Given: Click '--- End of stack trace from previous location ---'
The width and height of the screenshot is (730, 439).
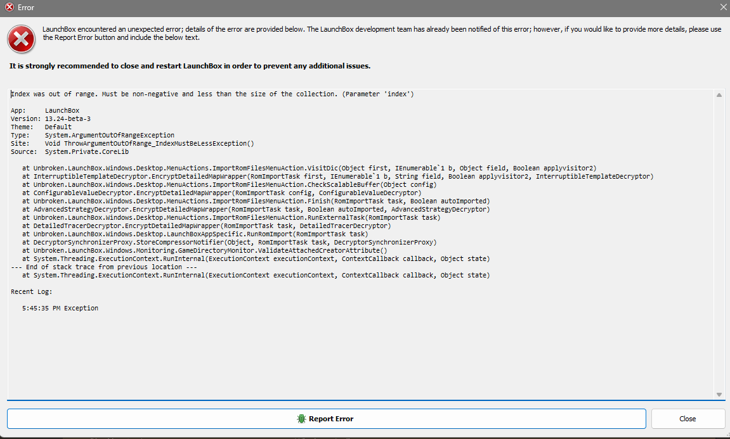Looking at the screenshot, I should coord(104,267).
